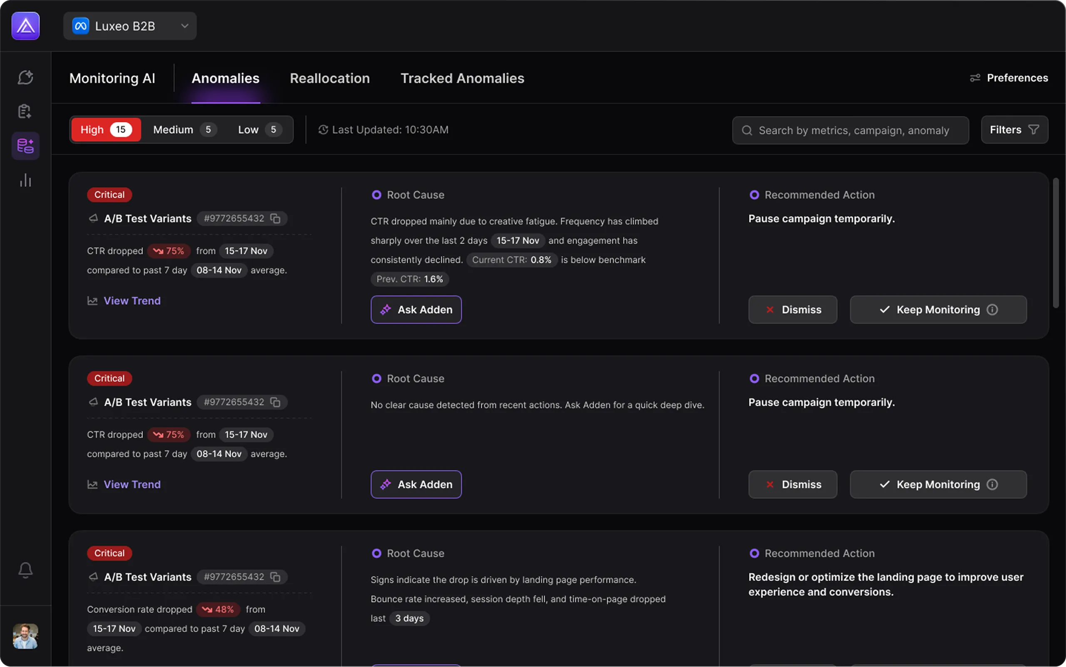Click the app logo icon at top-left
Image resolution: width=1066 pixels, height=667 pixels.
[25, 26]
